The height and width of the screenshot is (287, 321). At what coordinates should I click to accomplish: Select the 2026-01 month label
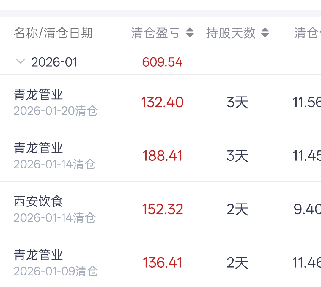click(54, 62)
